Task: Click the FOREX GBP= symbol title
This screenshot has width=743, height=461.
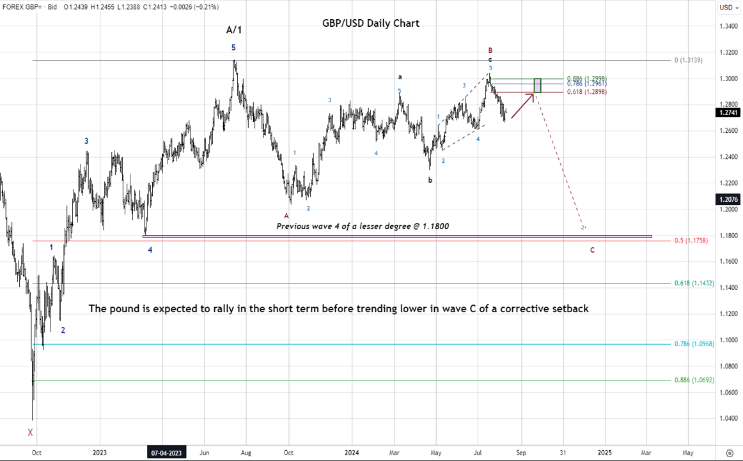Action: (25, 7)
